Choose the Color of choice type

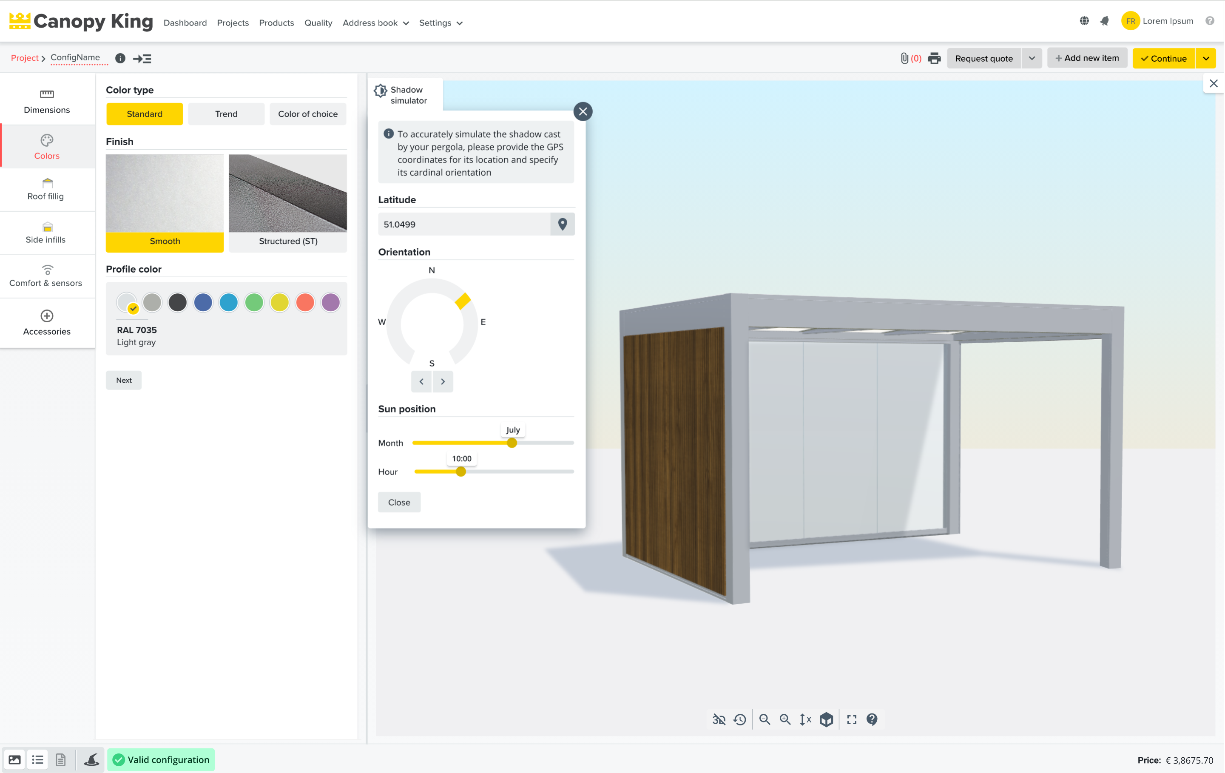[x=307, y=114]
